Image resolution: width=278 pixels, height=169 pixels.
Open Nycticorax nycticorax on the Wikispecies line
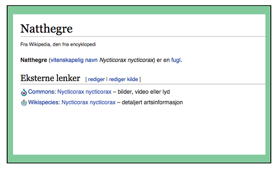[88, 102]
